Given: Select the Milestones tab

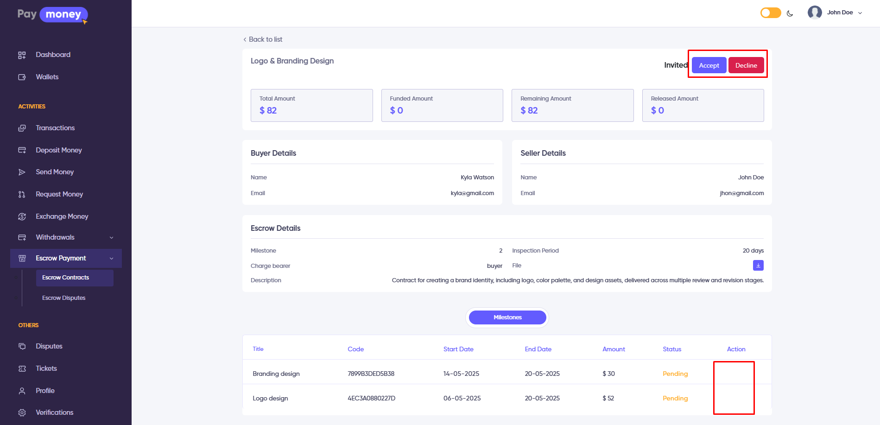Looking at the screenshot, I should [x=507, y=317].
